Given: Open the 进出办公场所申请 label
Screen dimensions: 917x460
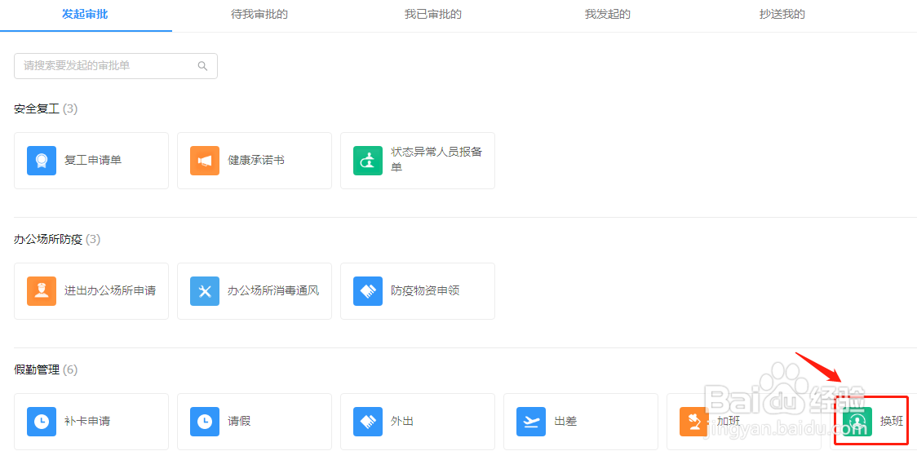Looking at the screenshot, I should click(x=110, y=290).
